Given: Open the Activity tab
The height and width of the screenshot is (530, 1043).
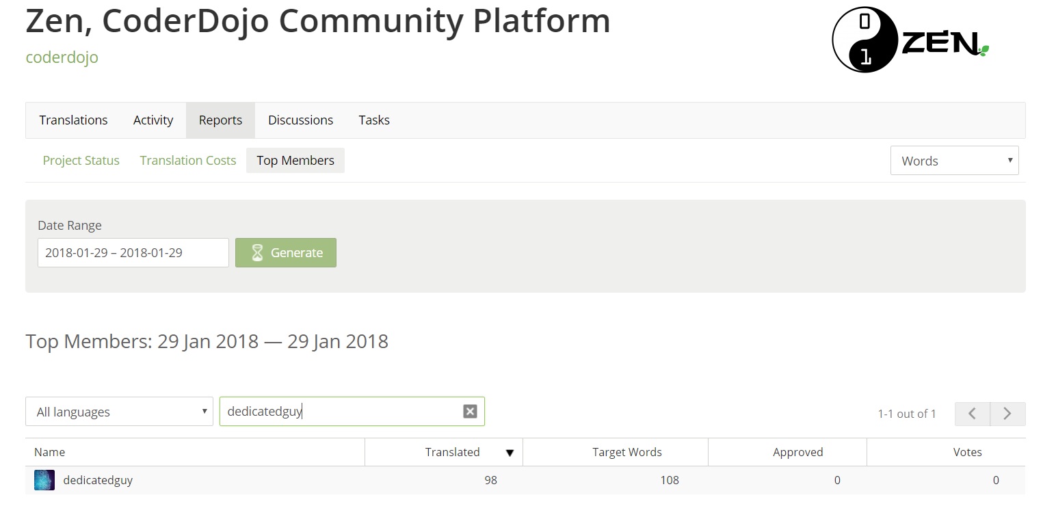Looking at the screenshot, I should point(153,120).
